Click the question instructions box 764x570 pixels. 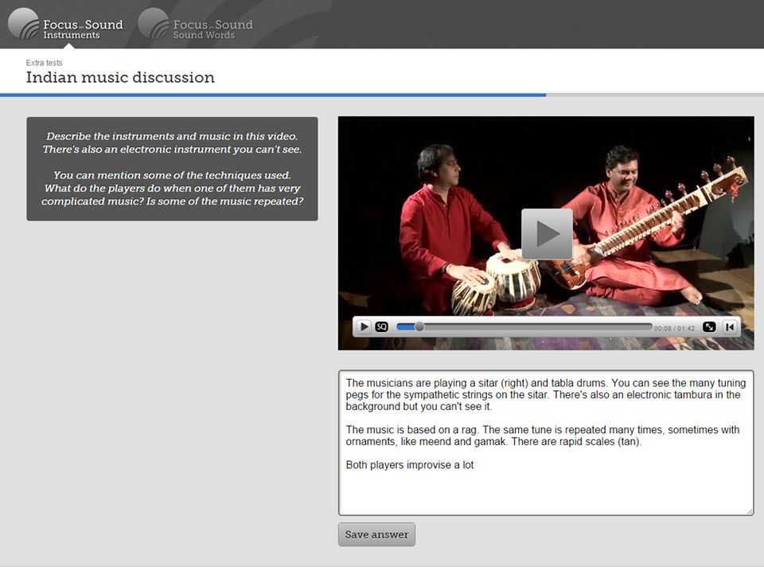[172, 169]
